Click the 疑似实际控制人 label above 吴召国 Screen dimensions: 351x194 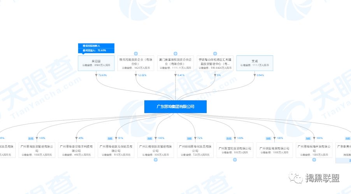coord(91,46)
